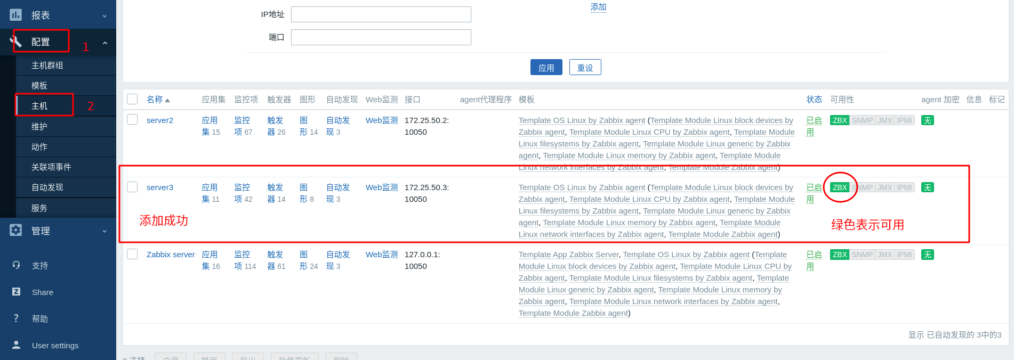Click the green 无 encryption badge for server2
The height and width of the screenshot is (360, 1014).
(928, 120)
